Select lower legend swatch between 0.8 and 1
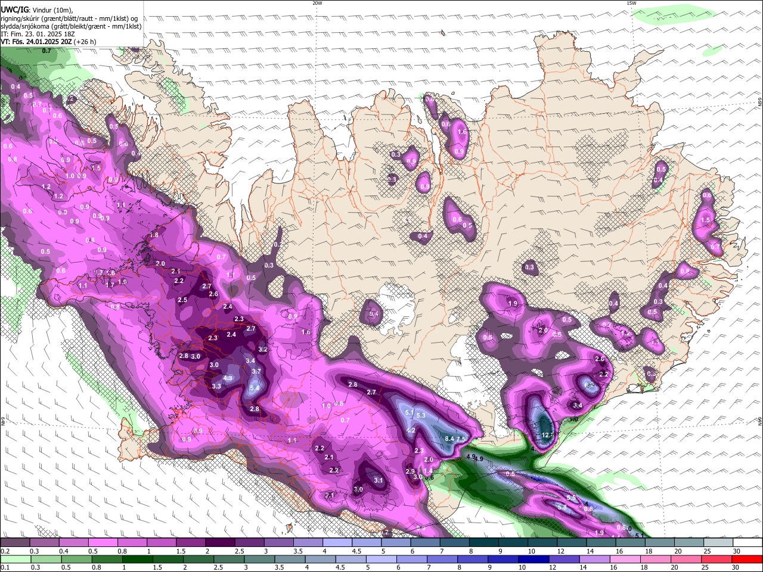This screenshot has height=572, width=763. pos(107,559)
